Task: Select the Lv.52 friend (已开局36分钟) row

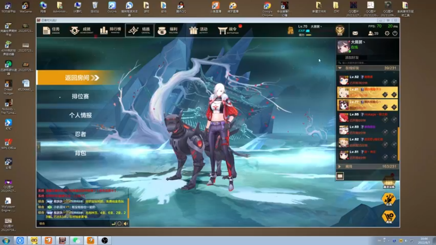Action: tap(367, 80)
